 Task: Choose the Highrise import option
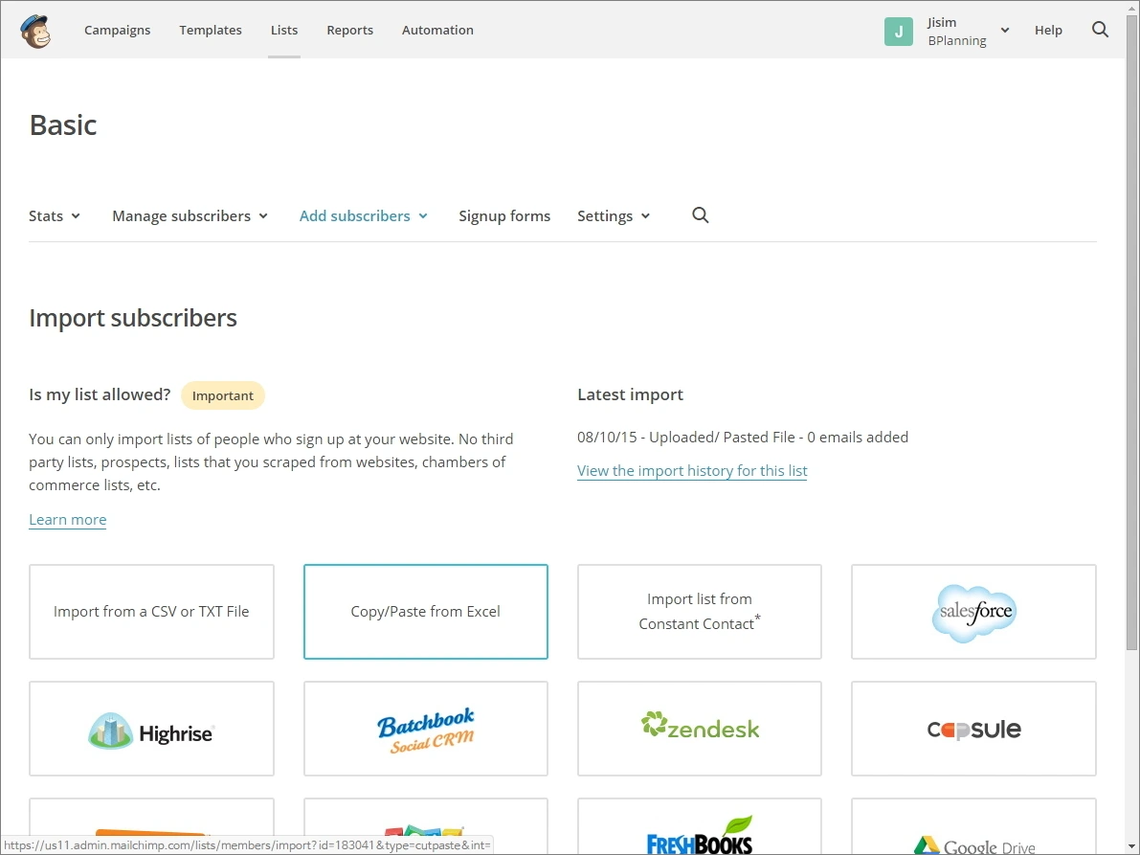151,729
